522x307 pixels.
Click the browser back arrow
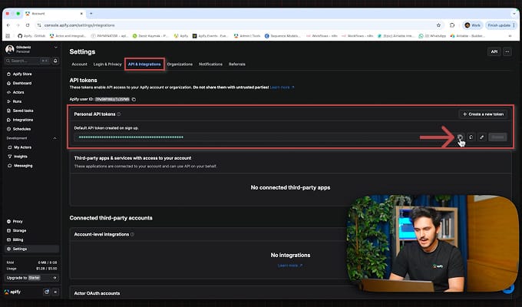click(x=8, y=25)
